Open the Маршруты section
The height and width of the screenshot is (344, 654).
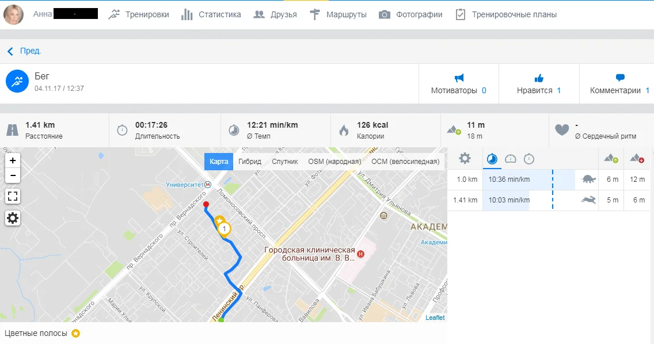[346, 14]
